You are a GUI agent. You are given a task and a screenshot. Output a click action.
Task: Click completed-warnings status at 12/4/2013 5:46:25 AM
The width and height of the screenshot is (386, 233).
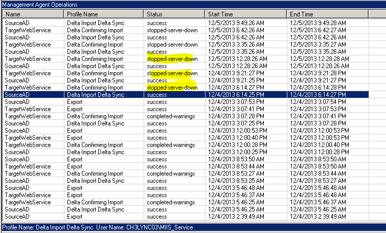pyautogui.click(x=171, y=202)
